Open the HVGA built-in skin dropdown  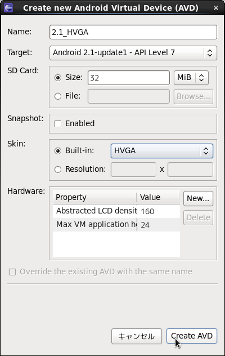click(162, 151)
